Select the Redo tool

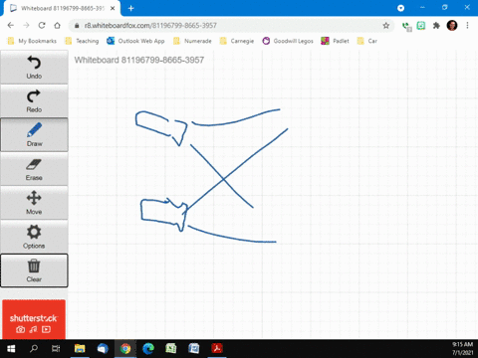pos(34,101)
